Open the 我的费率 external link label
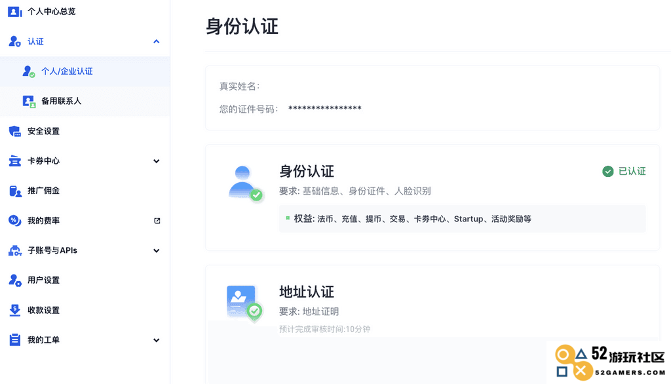Screen dimensions: 671x384 [x=44, y=221]
